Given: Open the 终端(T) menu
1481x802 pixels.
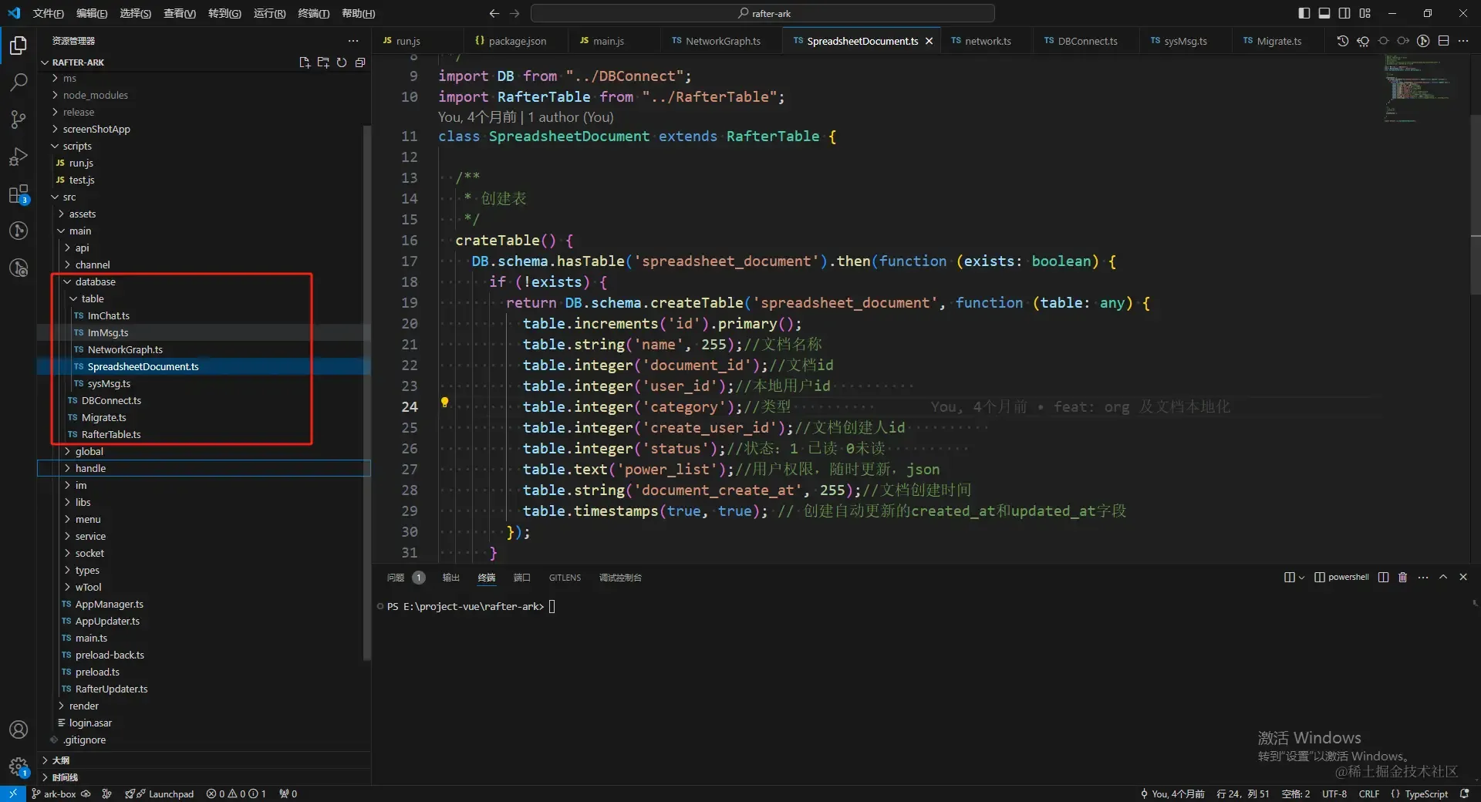Looking at the screenshot, I should pyautogui.click(x=314, y=13).
